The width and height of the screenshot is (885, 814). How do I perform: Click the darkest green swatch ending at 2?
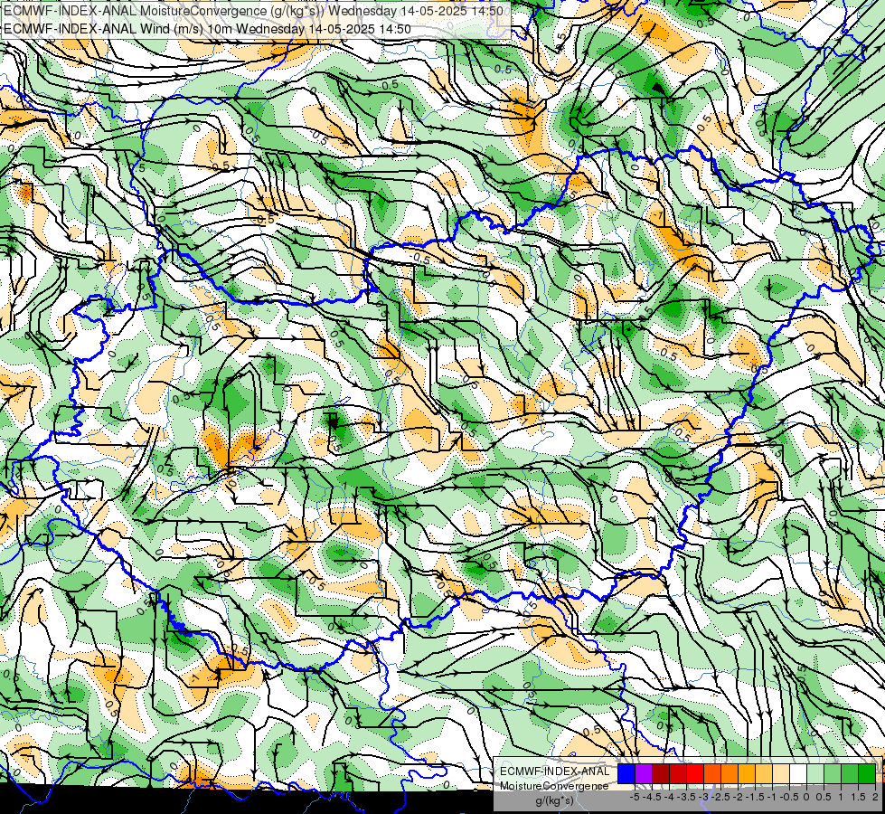click(867, 774)
